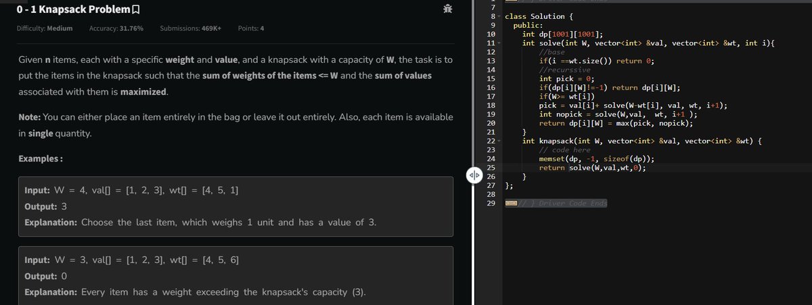
Task: Click the 'int pick = 0;' line
Action: (566, 78)
